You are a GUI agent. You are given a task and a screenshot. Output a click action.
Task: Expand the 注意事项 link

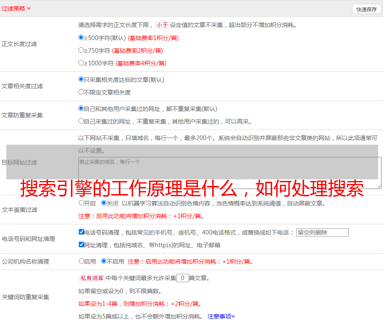221,316
